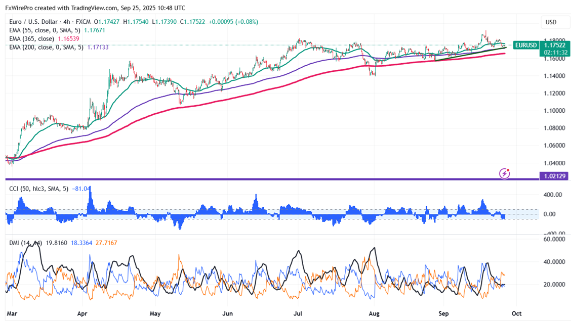Click the EURUSD price label tag
The image size is (571, 321).
pyautogui.click(x=526, y=45)
